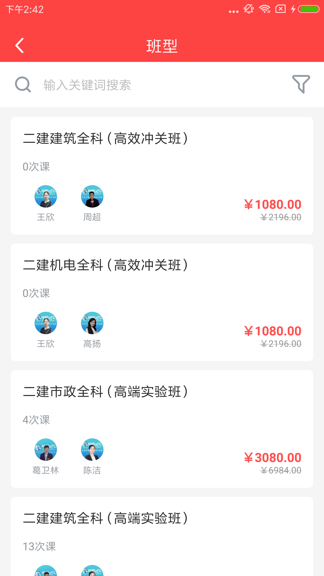This screenshot has width=324, height=576.
Task: Tap teacher 周超's avatar
Action: [92, 196]
